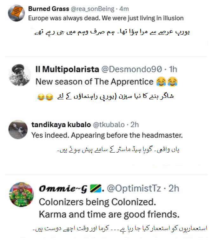Click the laughing emojis in the Urdu line

(x=45, y=97)
